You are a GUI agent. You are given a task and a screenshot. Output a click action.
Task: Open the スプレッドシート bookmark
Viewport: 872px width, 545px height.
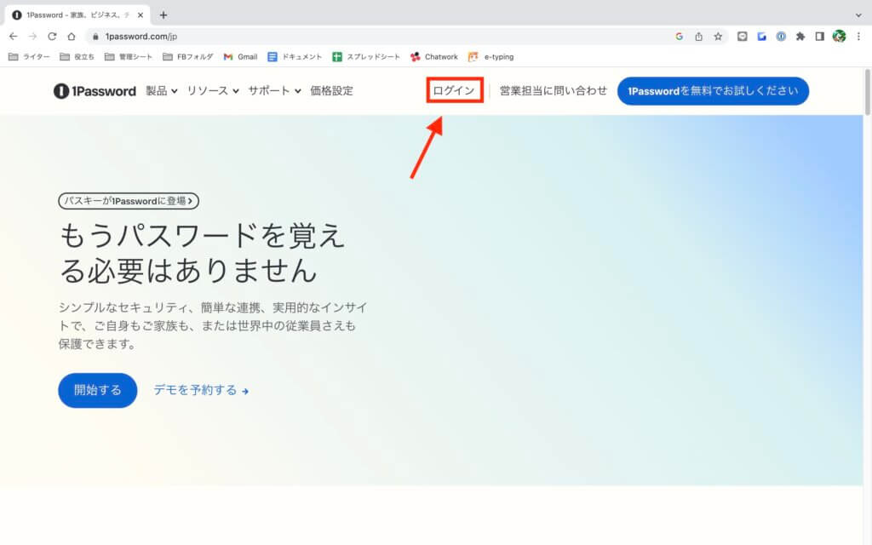coord(366,57)
